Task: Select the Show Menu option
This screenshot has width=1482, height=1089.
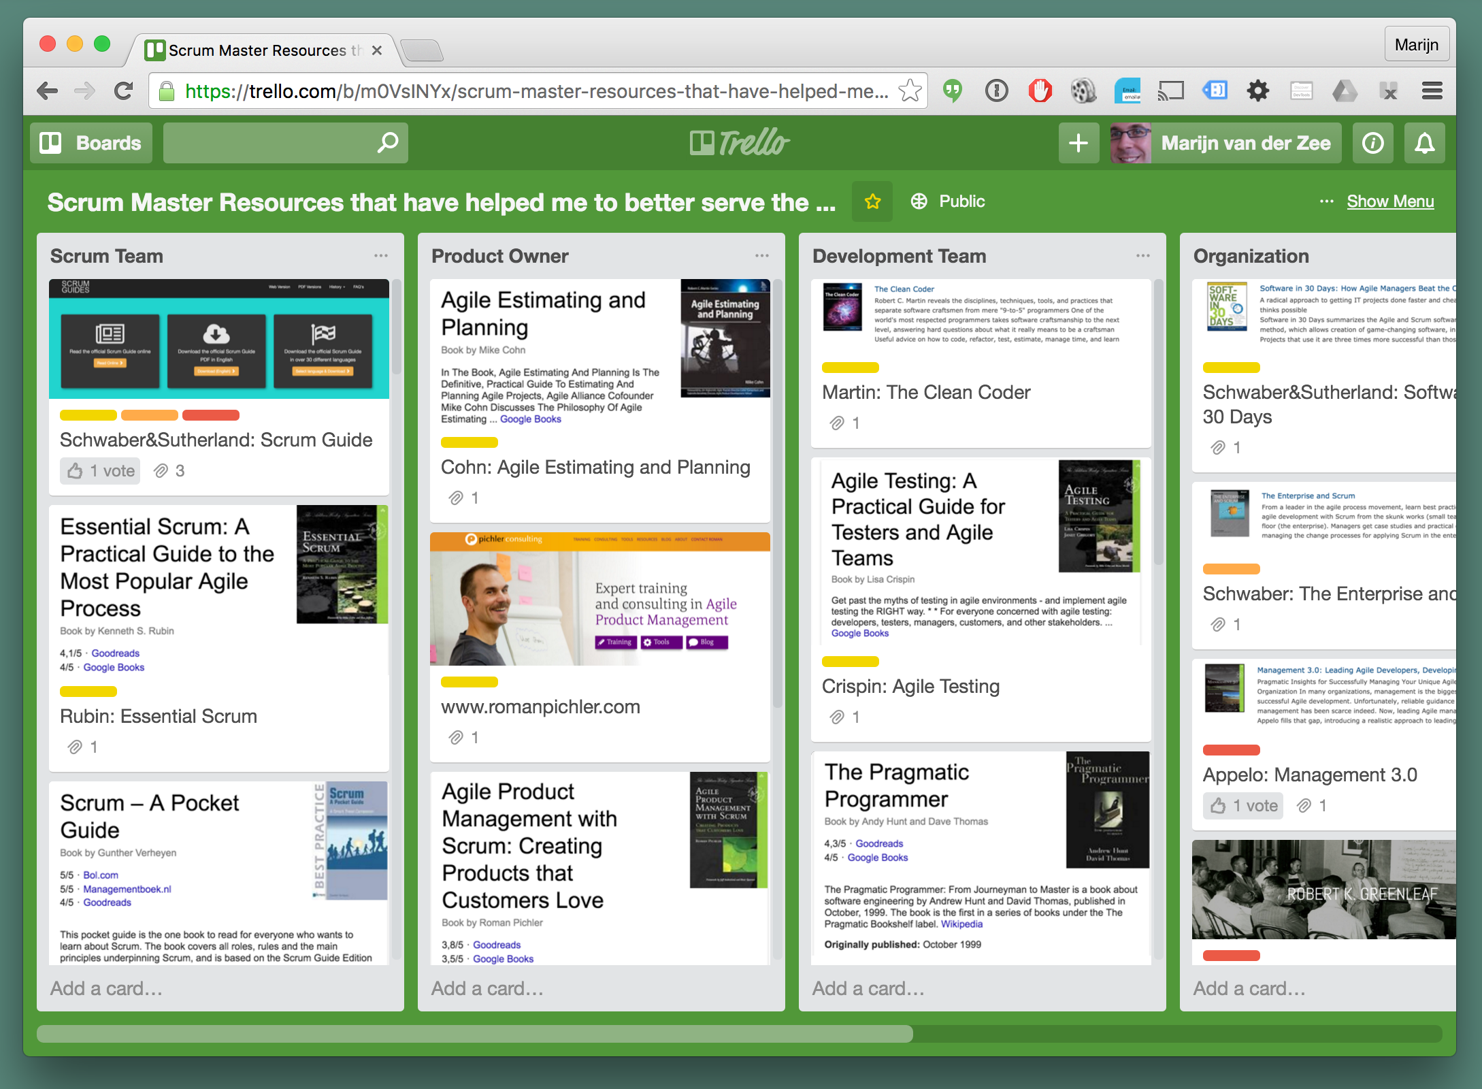Action: point(1392,201)
